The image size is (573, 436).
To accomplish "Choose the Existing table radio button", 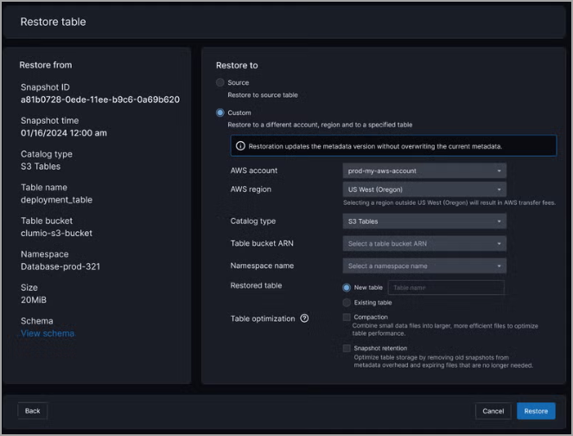I will pyautogui.click(x=347, y=303).
